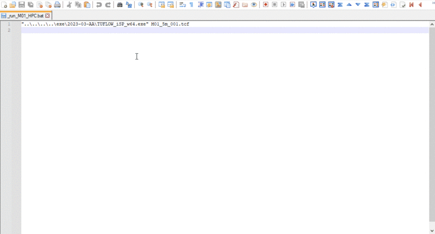This screenshot has height=234, width=435.
Task: Toggle word wrap in toolbar
Action: pyautogui.click(x=182, y=5)
